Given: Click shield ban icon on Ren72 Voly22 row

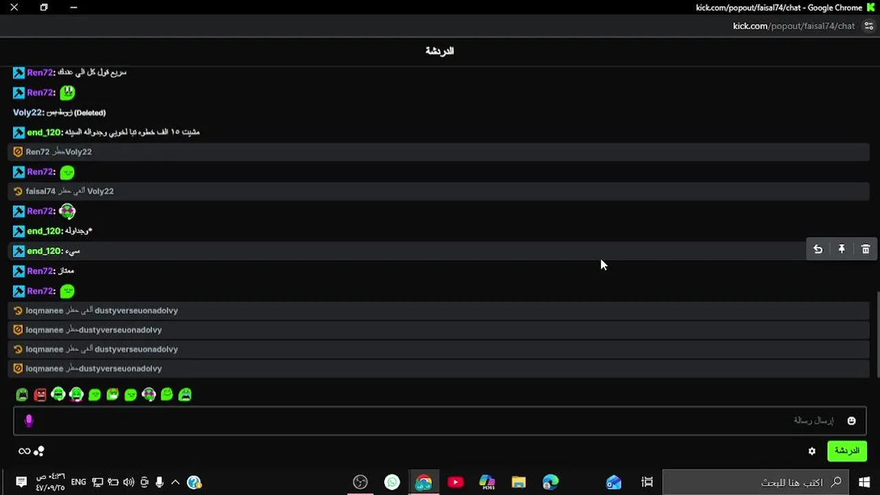Looking at the screenshot, I should (x=18, y=152).
